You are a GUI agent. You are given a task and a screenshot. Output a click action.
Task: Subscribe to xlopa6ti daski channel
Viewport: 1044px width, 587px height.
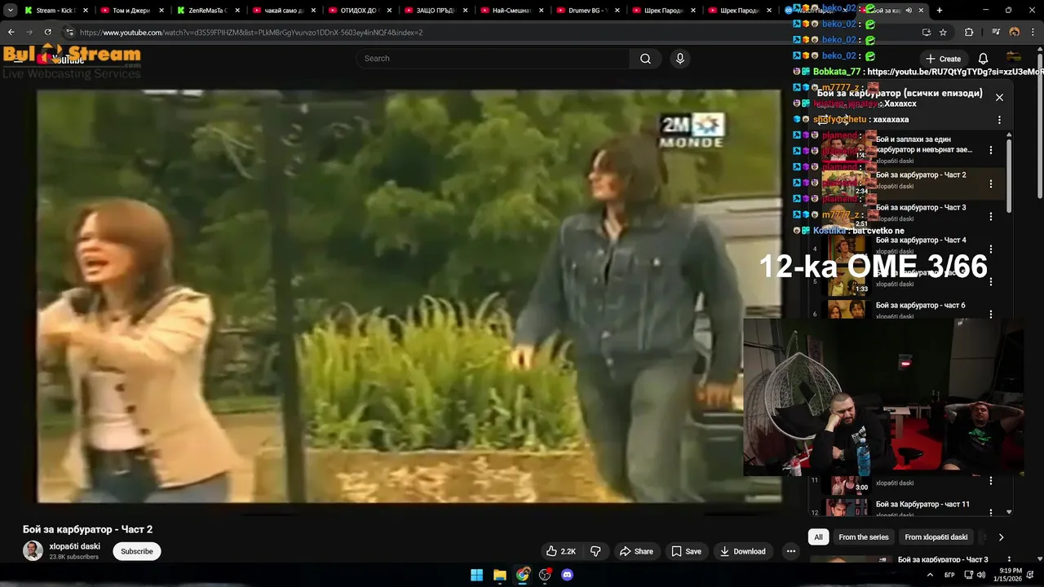(x=137, y=551)
